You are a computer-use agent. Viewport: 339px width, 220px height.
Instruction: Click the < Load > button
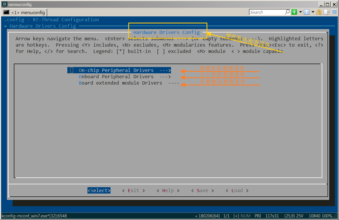click(237, 190)
